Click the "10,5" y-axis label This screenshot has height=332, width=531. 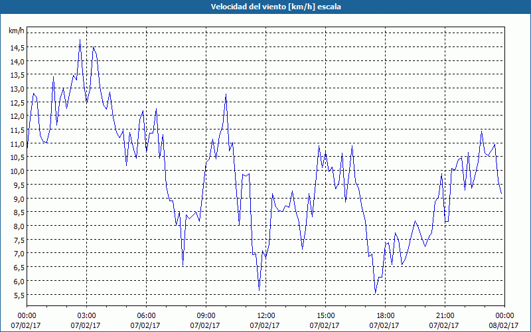[x=17, y=157]
